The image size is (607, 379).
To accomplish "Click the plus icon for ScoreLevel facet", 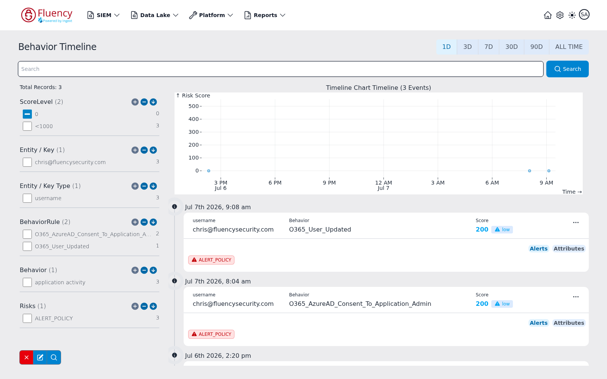I will coord(135,102).
